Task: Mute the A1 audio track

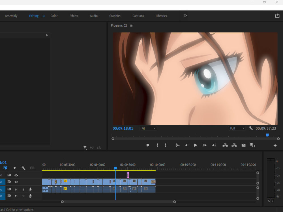Action: (x=16, y=189)
